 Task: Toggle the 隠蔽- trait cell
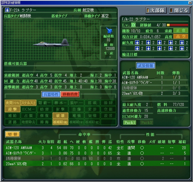point(44,103)
